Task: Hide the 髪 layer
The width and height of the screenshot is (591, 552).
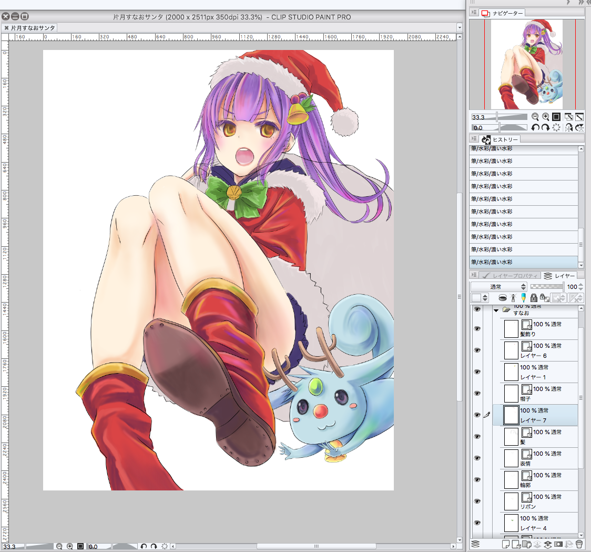Action: coord(477,436)
